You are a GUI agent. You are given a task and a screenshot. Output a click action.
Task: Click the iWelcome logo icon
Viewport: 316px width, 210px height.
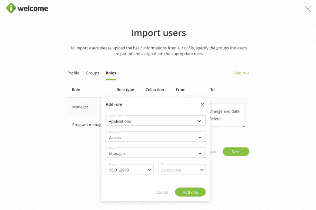[x=11, y=8]
